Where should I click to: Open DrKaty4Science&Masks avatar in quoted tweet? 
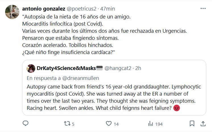click(31, 68)
